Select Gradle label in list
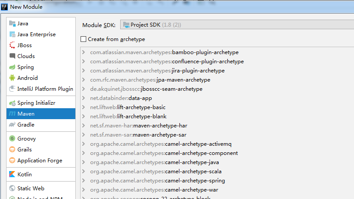 (26, 124)
